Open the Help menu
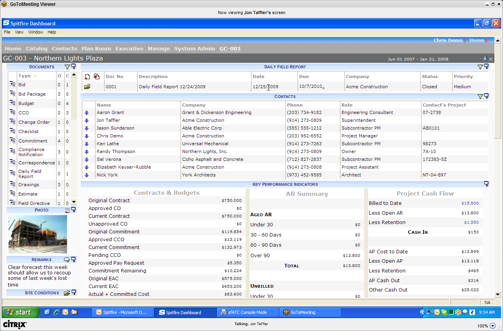This screenshot has height=331, width=503. click(x=52, y=32)
